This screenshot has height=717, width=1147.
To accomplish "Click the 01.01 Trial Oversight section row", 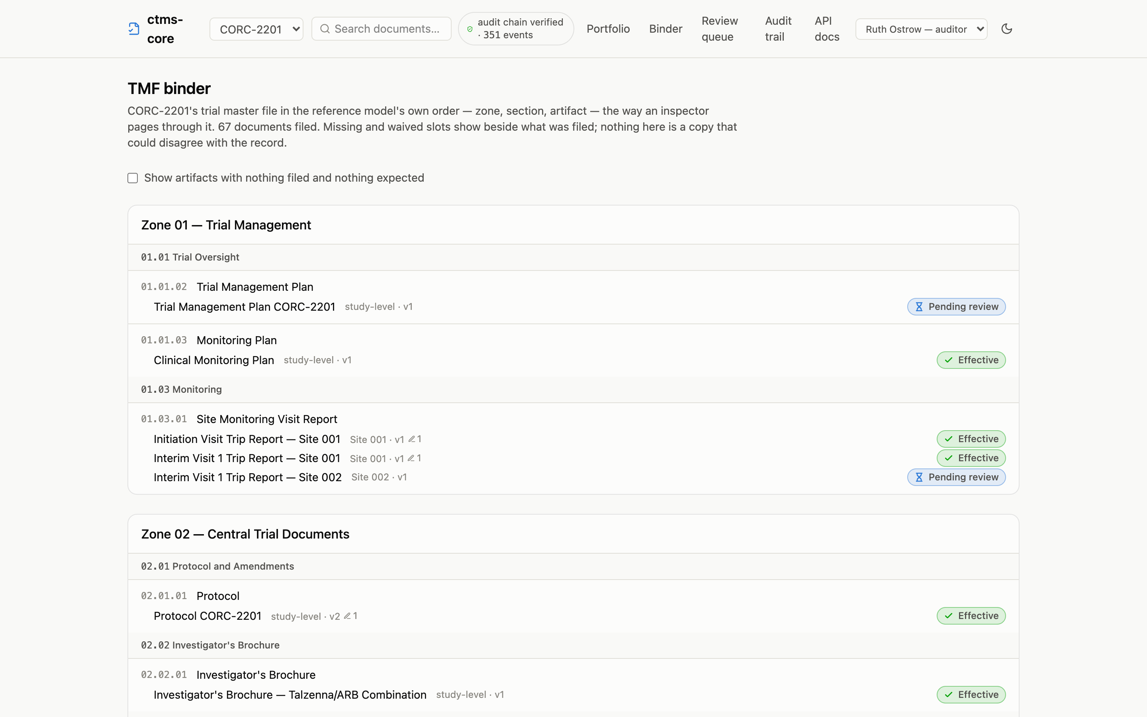I will pyautogui.click(x=573, y=257).
